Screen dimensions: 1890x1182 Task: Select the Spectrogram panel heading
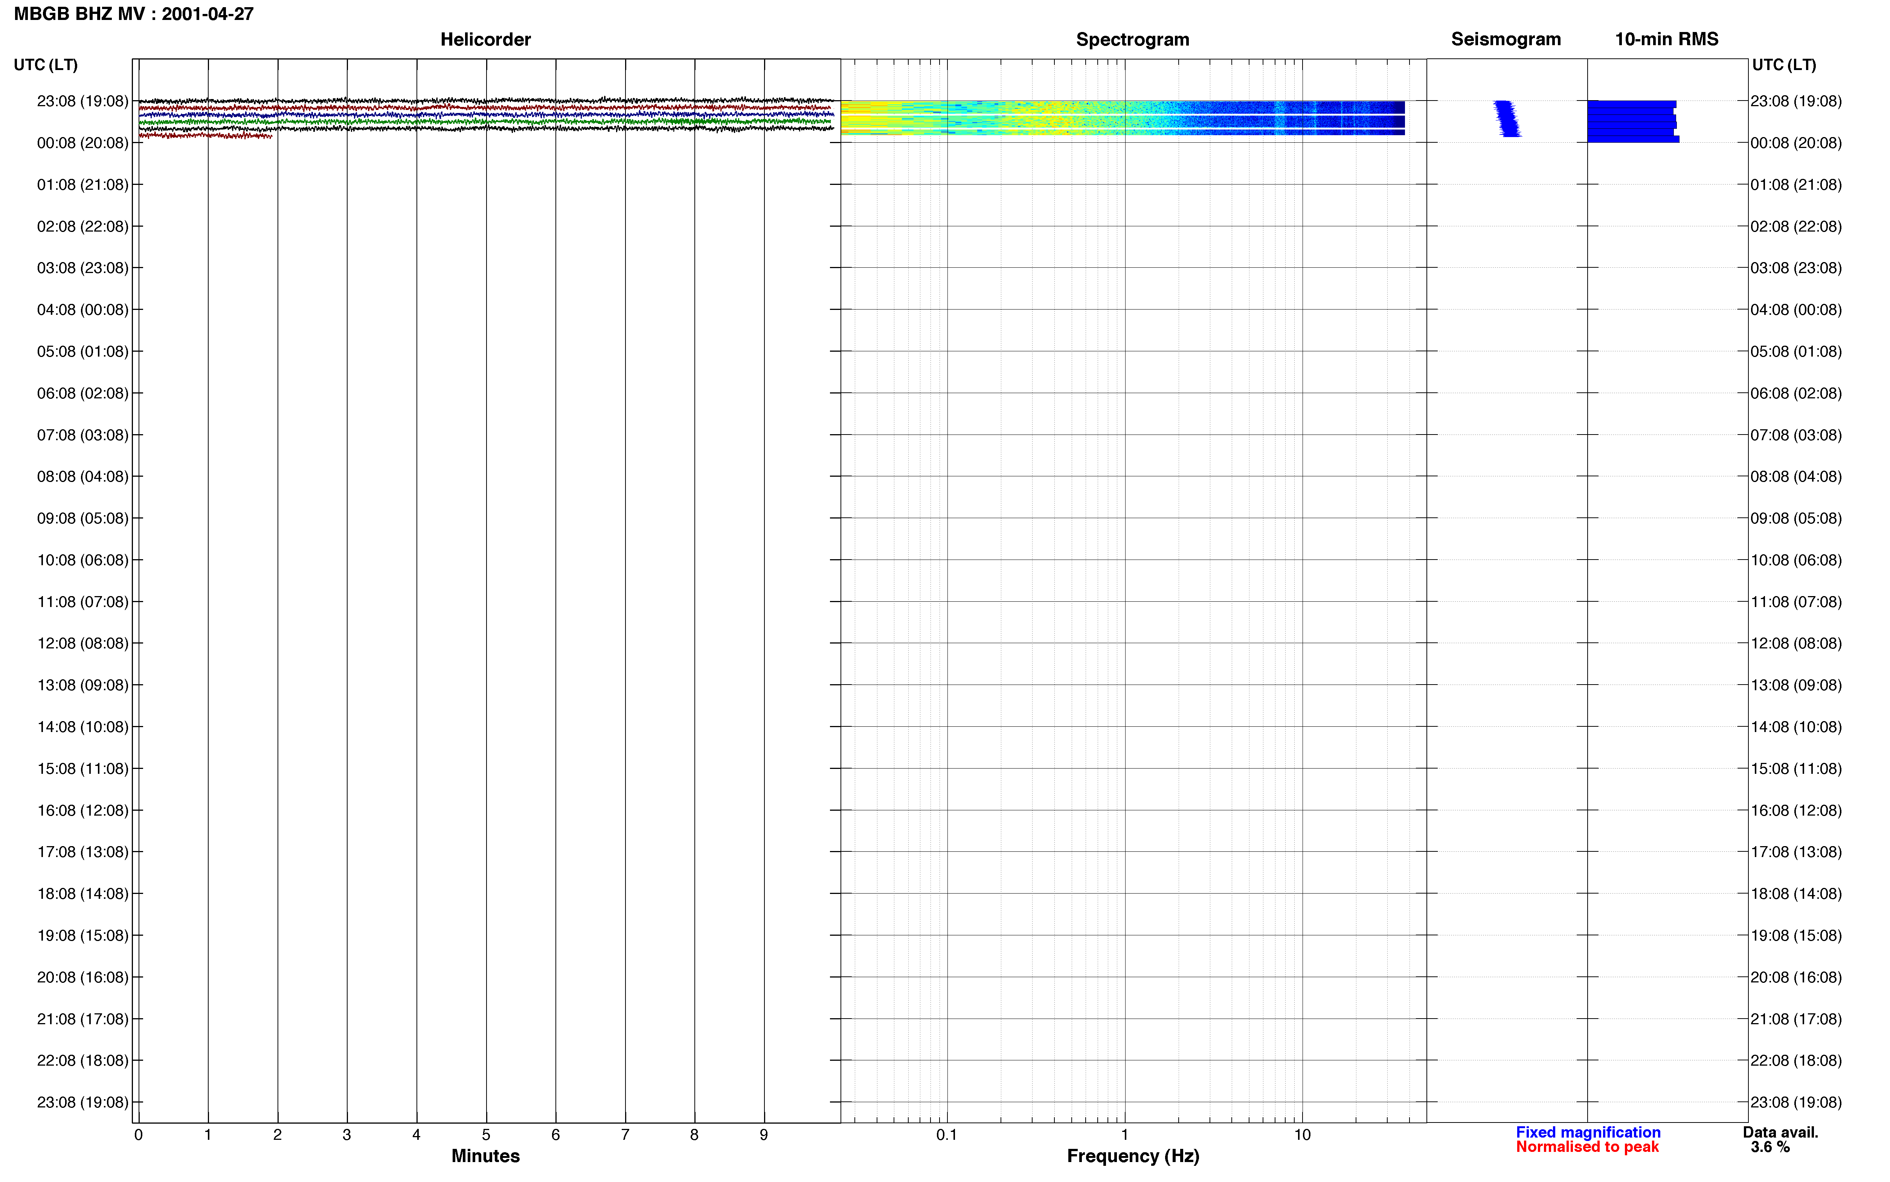pyautogui.click(x=1133, y=39)
